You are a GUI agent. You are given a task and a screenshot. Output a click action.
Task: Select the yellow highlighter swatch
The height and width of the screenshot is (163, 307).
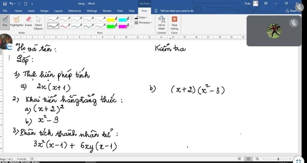pyautogui.click(x=112, y=19)
